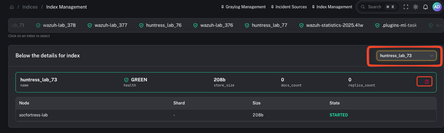This screenshot has height=133, width=444.
Task: Click the 'Click on an index to select' hint
Action: [29, 36]
